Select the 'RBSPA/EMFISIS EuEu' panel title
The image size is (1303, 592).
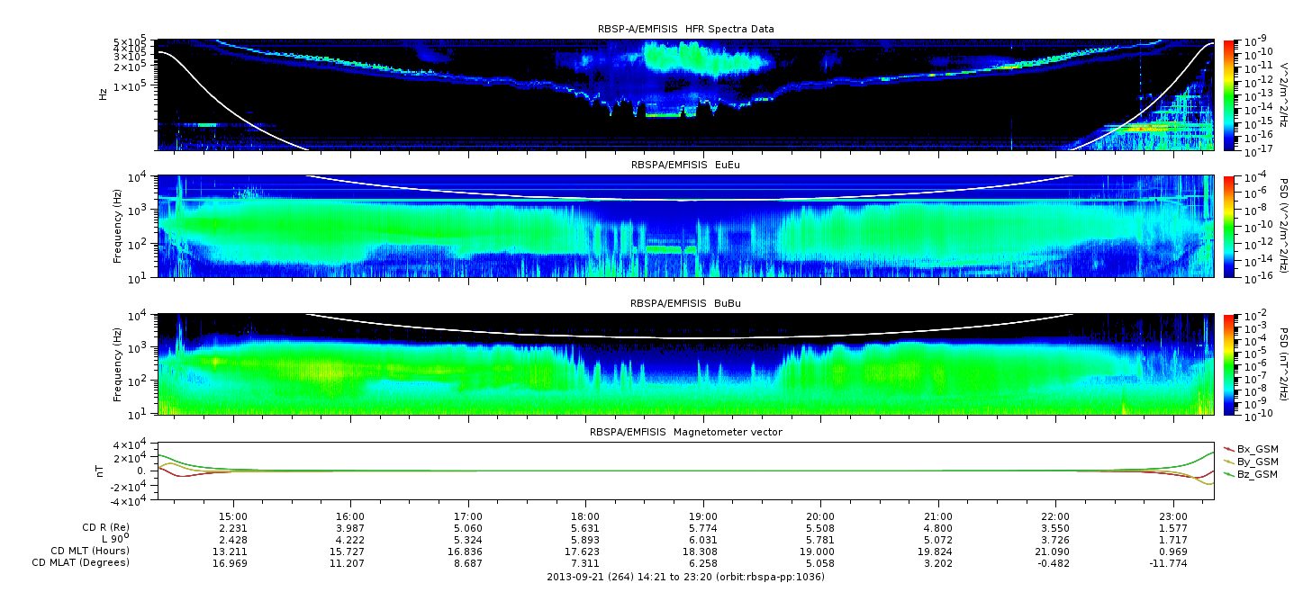[685, 166]
